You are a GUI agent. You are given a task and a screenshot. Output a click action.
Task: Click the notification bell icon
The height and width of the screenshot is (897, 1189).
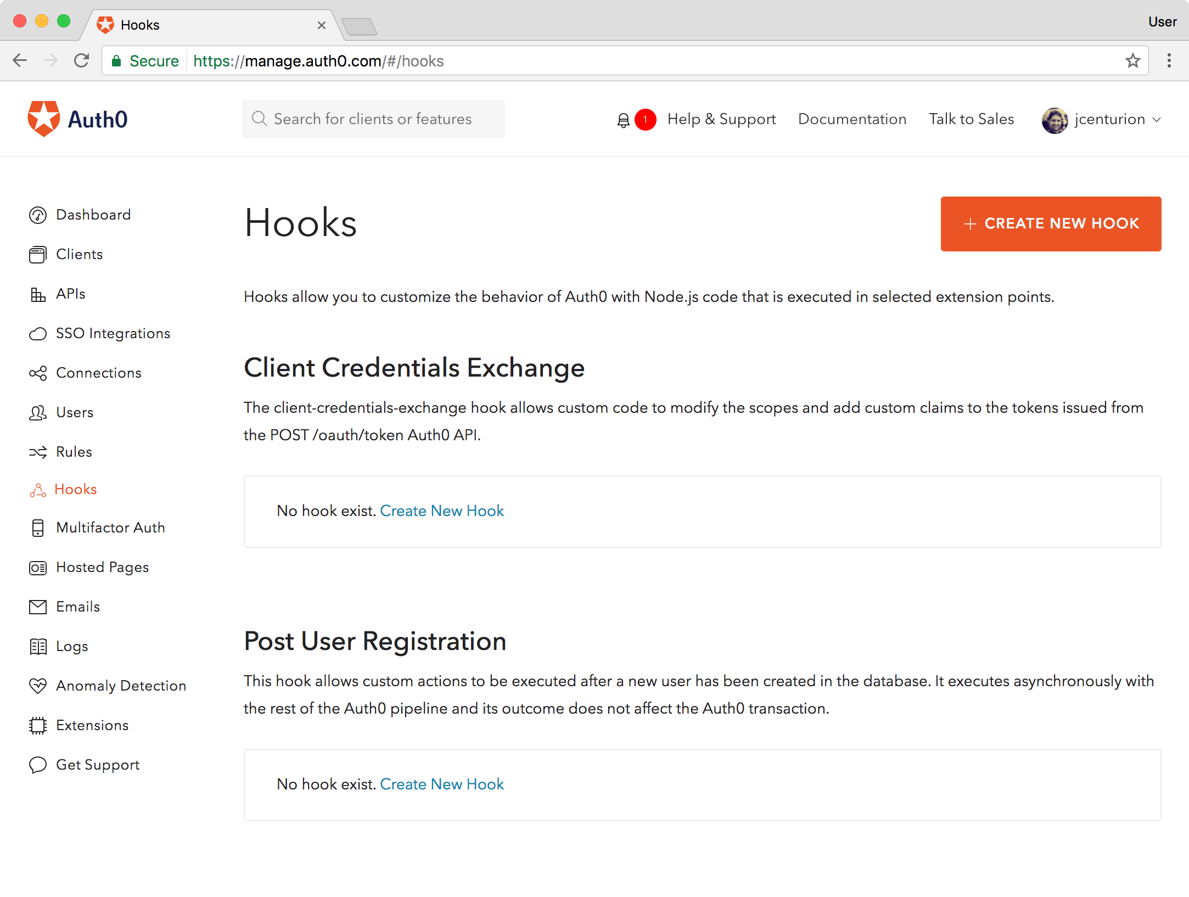[623, 120]
